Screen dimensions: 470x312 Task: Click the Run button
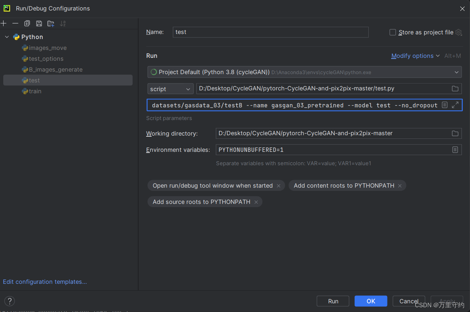(x=333, y=301)
